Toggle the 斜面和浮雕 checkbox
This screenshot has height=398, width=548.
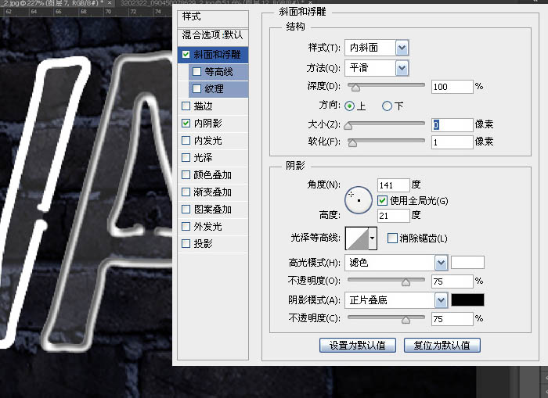click(x=186, y=55)
